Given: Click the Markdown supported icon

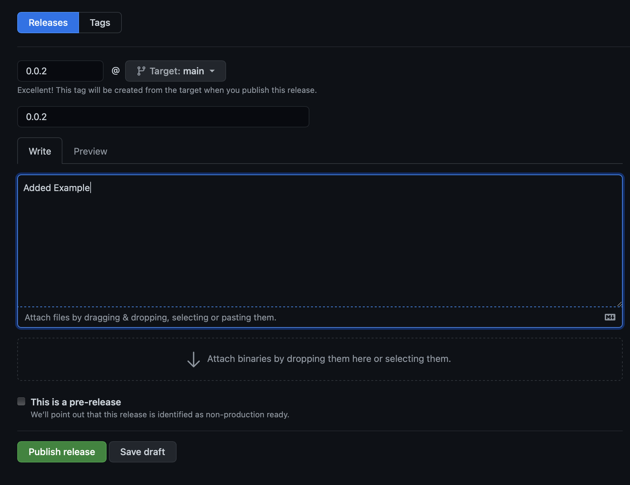Looking at the screenshot, I should pos(610,317).
